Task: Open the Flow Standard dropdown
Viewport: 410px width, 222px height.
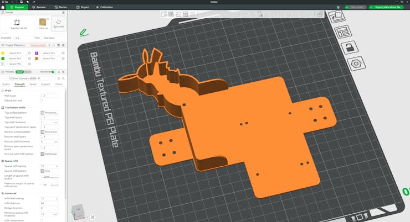Action: click(x=53, y=38)
